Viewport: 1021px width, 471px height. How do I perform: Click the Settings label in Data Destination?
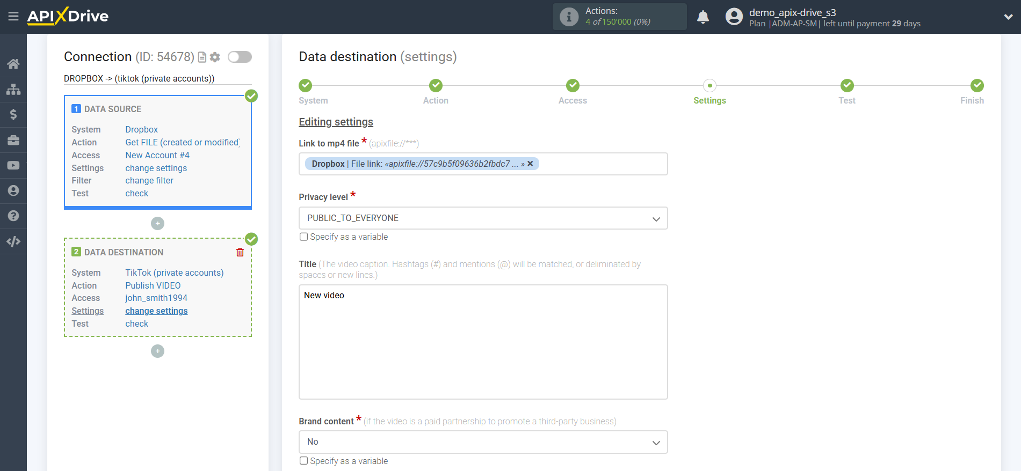(88, 311)
